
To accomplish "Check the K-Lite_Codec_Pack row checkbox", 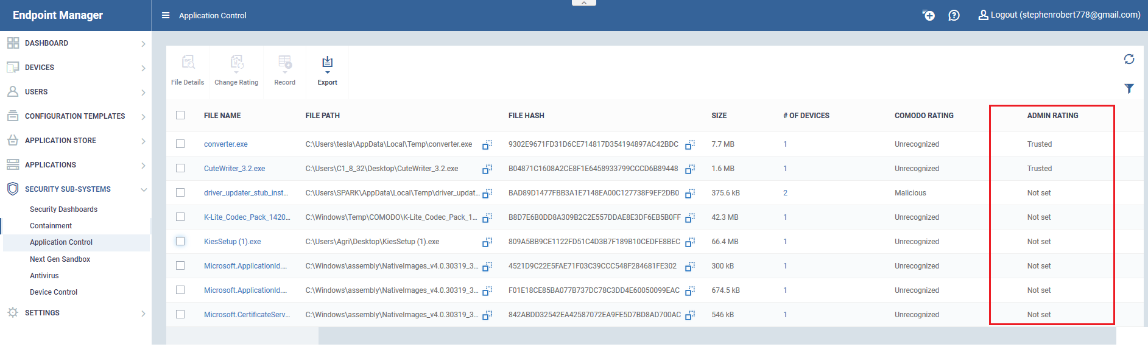I will point(180,217).
